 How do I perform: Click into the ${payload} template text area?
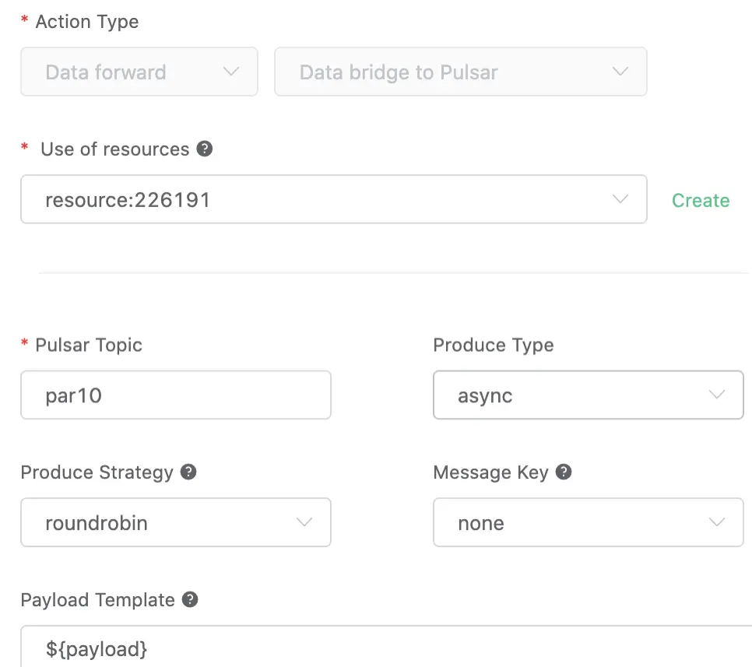[x=381, y=648]
